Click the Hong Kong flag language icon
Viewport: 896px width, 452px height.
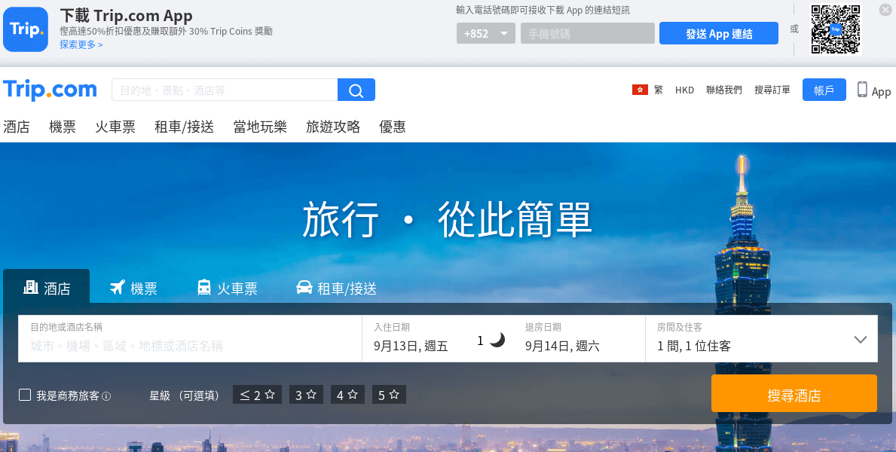[640, 90]
